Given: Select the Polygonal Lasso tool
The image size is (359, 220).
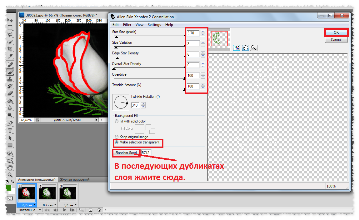Looking at the screenshot, I should pyautogui.click(x=10, y=35).
